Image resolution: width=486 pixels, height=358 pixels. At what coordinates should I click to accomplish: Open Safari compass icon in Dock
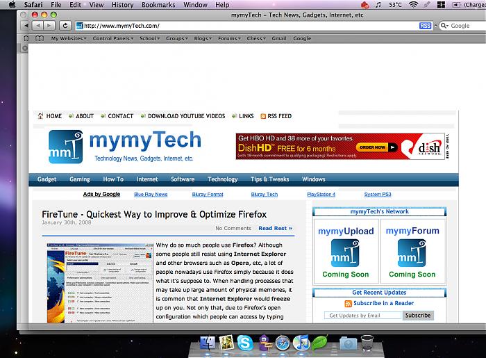(283, 343)
